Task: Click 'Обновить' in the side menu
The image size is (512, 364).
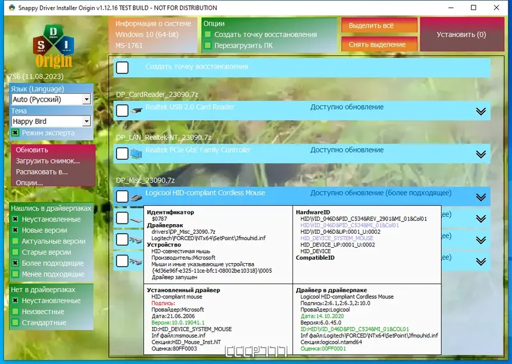Action: (32, 150)
